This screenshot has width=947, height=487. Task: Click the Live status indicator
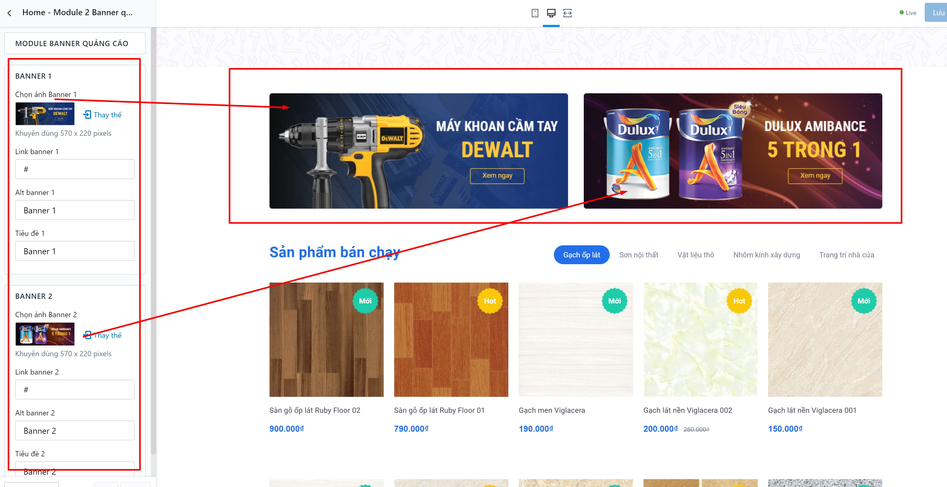click(908, 13)
